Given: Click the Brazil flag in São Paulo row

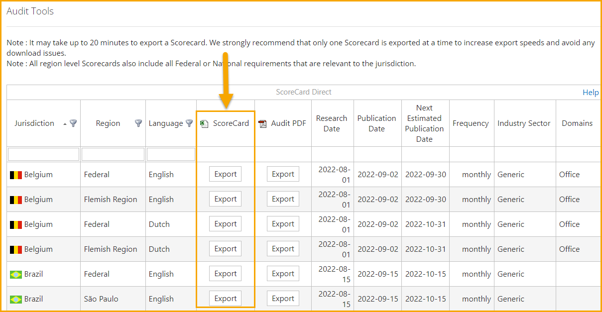Looking at the screenshot, I should [16, 300].
